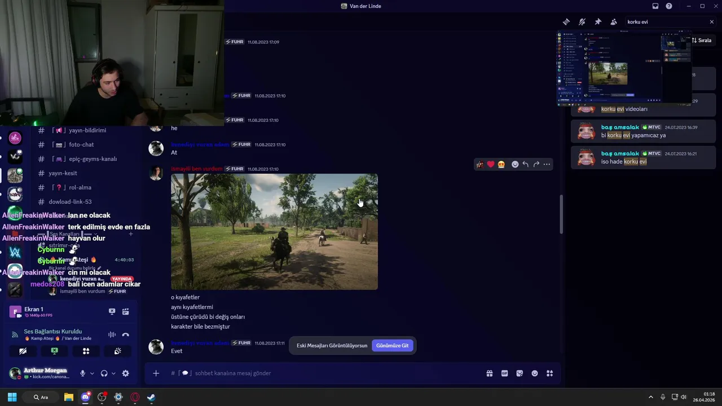Show hidden tray icons chevron

click(x=650, y=397)
